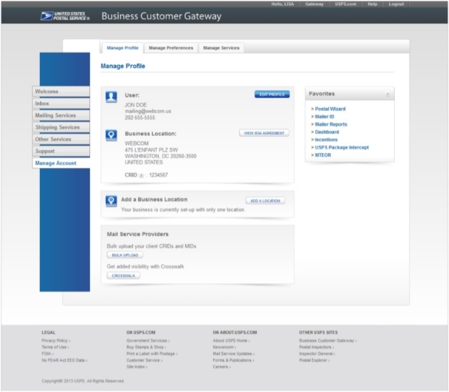Screen dimensions: 449x392
Task: Open the No FEAR Act EEO Data link
Action: pos(64,361)
